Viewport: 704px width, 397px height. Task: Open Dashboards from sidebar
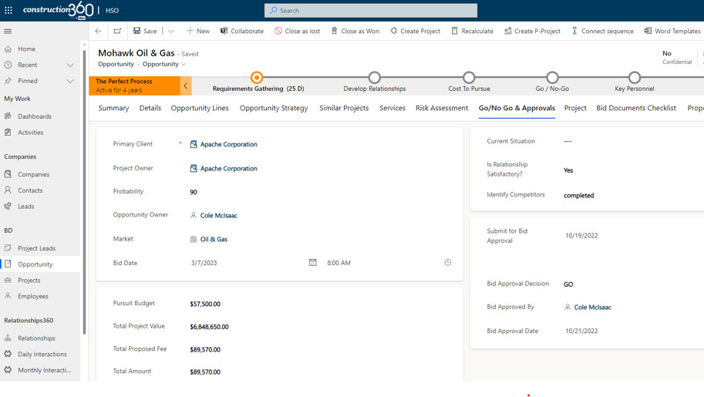coord(35,116)
